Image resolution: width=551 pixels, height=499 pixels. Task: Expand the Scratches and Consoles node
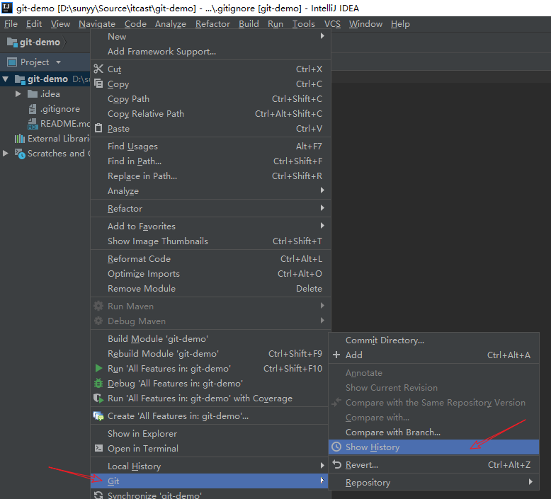coord(6,154)
